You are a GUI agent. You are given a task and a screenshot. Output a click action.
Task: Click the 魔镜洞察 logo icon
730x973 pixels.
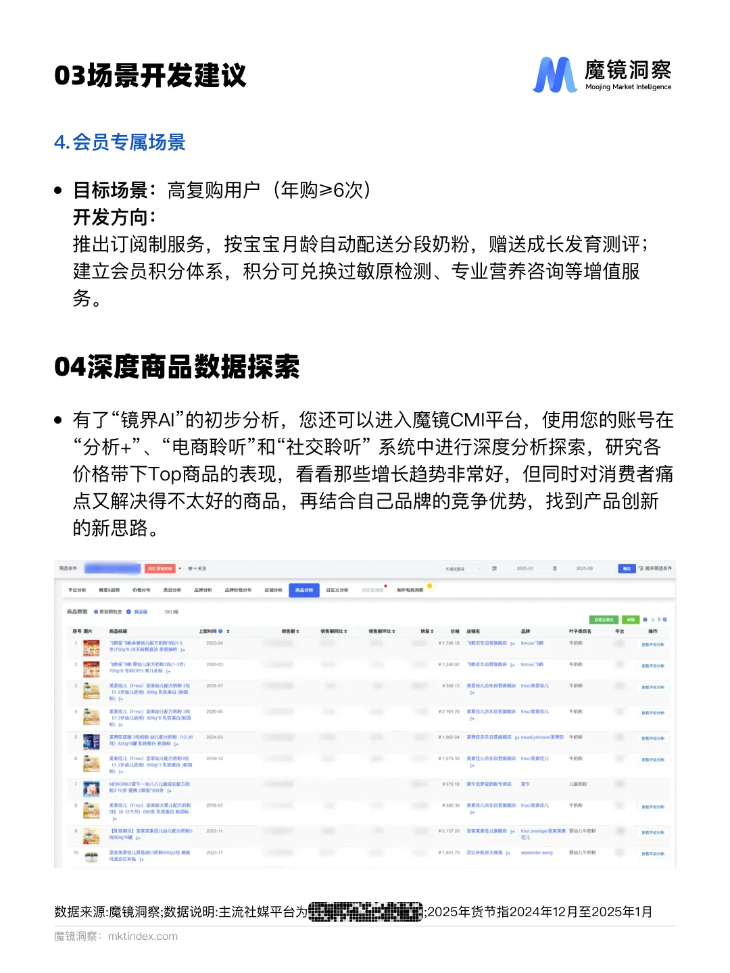tap(554, 74)
